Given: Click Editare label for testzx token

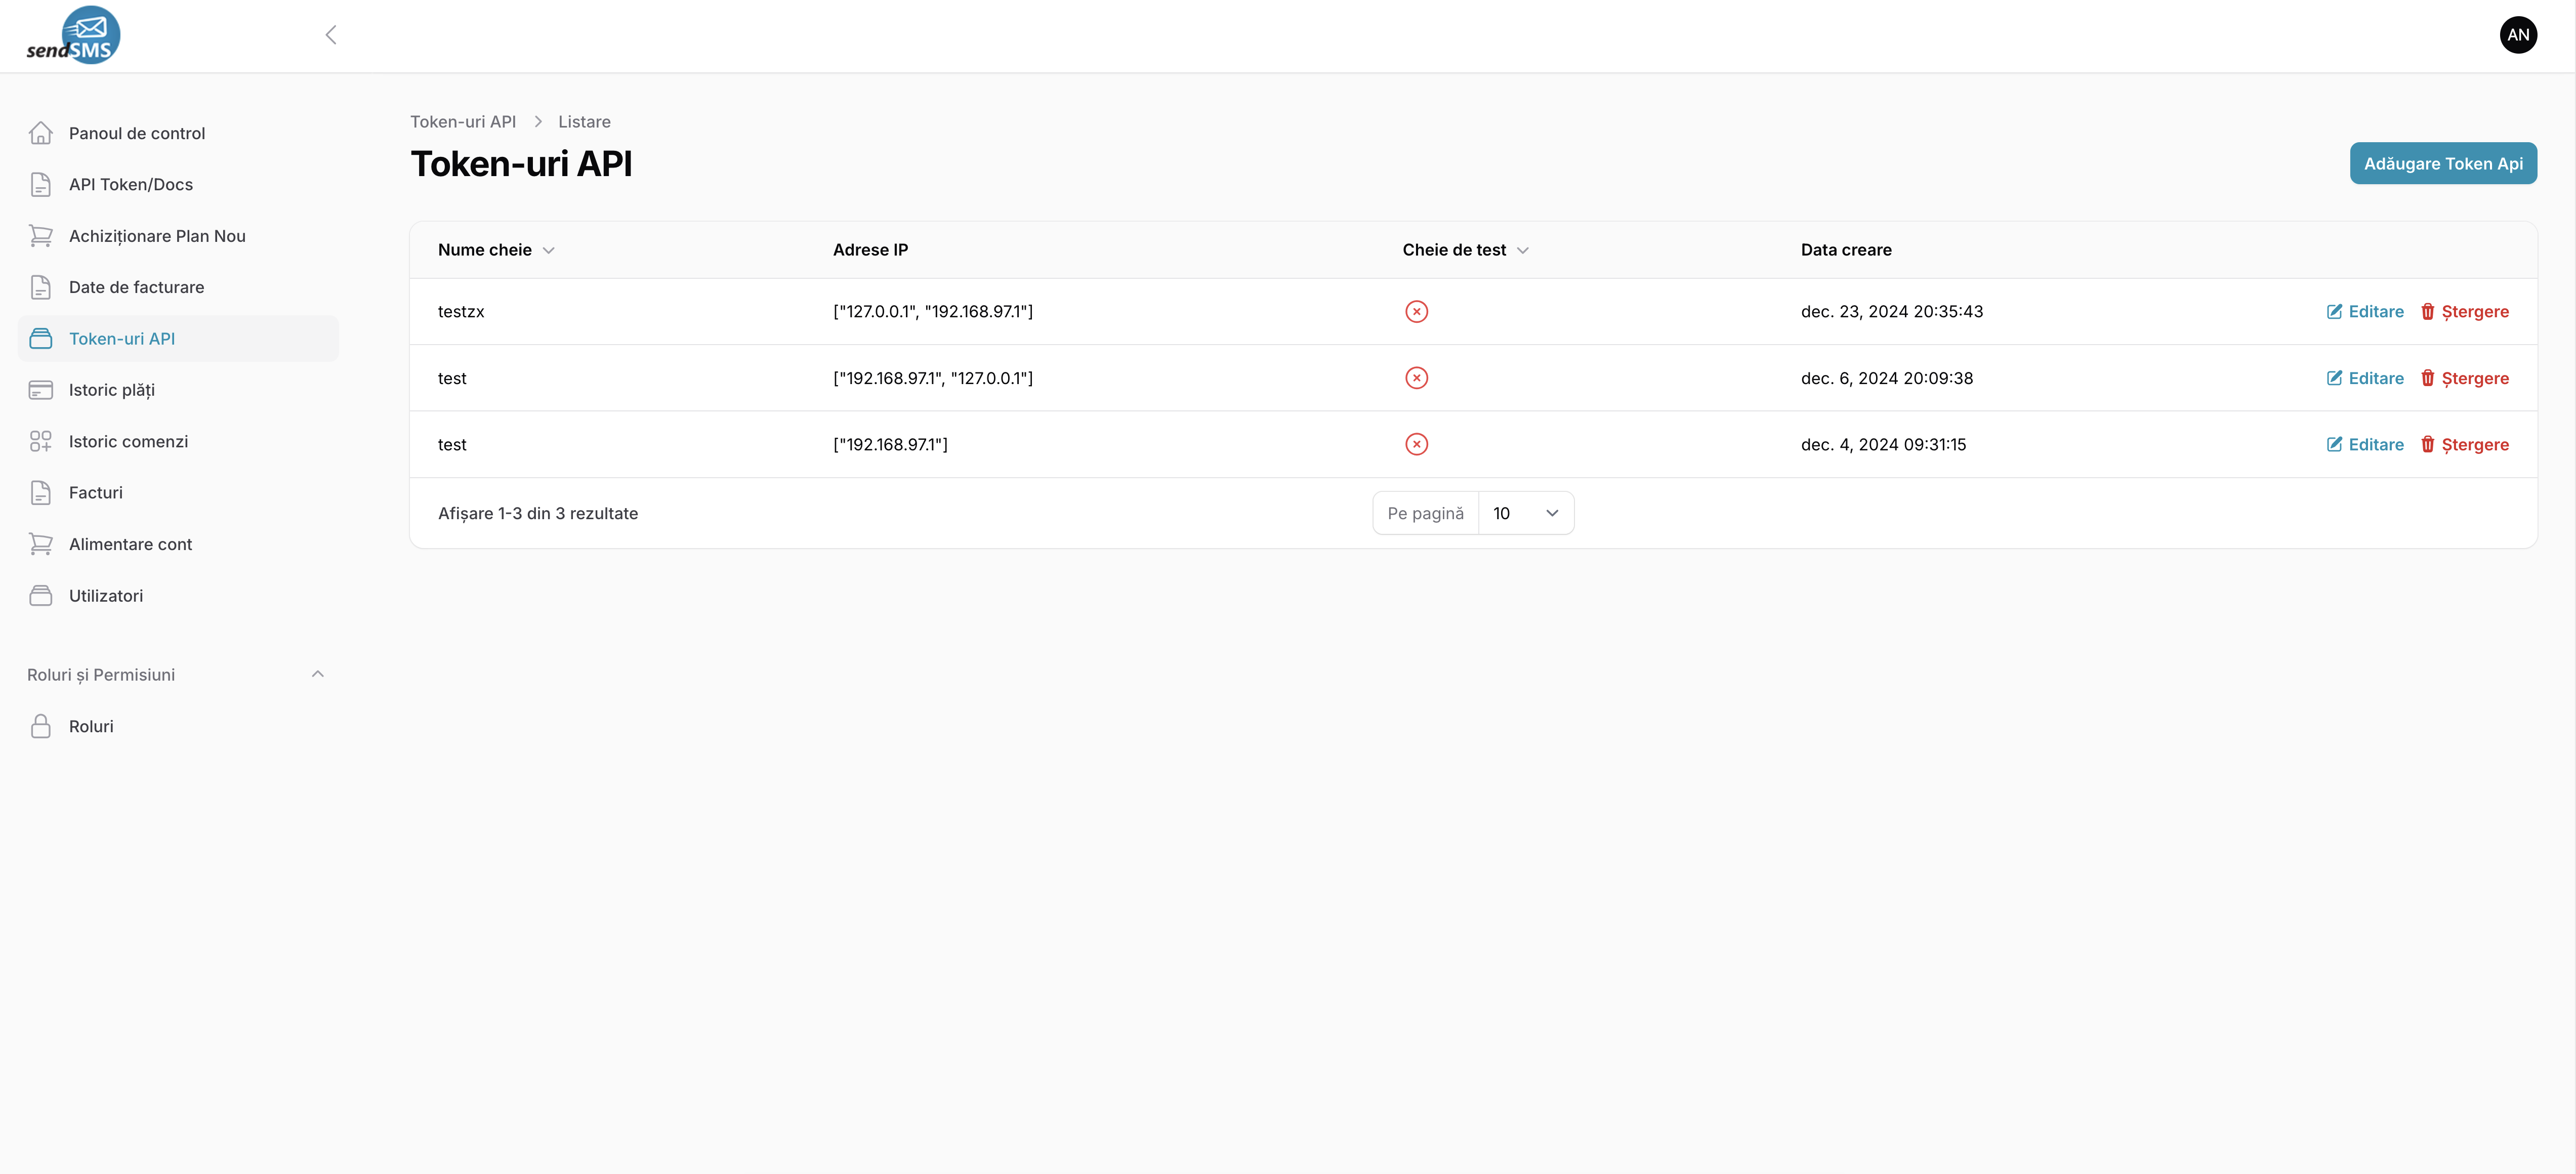Looking at the screenshot, I should pos(2376,312).
